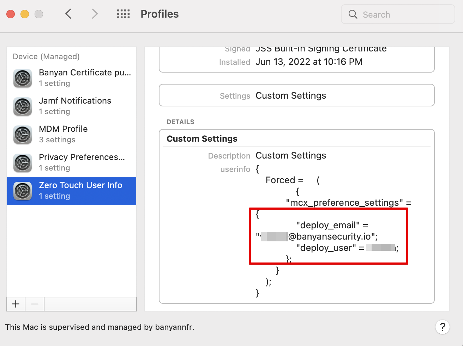463x346 pixels.
Task: Click the MDM Profile gear icon
Action: click(23, 135)
